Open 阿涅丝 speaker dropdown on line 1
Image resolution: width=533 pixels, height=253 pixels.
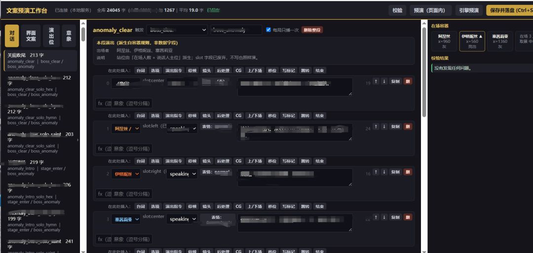pyautogui.click(x=126, y=128)
